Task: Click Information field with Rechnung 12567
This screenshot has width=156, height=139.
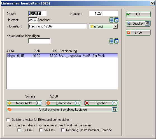Action: (58, 26)
